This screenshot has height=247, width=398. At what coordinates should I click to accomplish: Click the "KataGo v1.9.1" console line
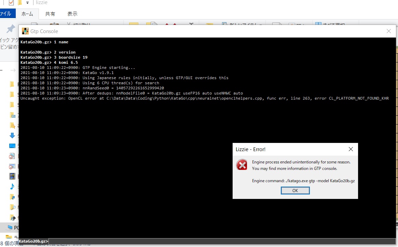(x=67, y=73)
